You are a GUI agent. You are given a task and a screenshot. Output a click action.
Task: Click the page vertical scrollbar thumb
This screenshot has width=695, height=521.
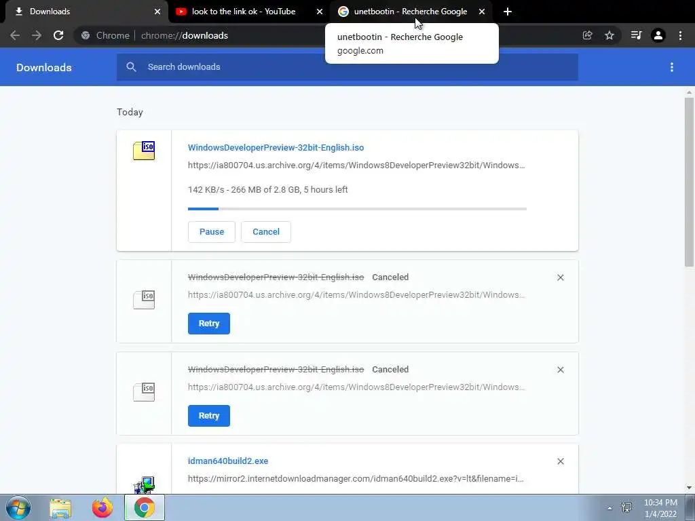click(690, 182)
